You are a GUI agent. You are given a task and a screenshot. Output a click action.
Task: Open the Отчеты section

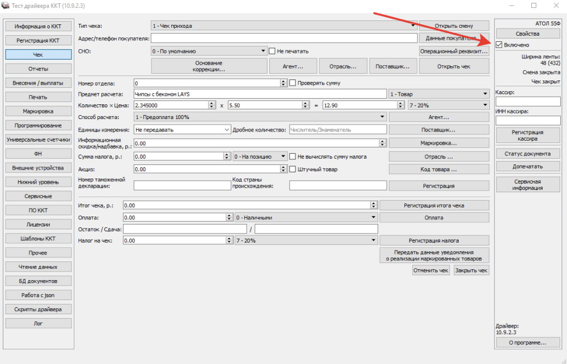(x=39, y=69)
